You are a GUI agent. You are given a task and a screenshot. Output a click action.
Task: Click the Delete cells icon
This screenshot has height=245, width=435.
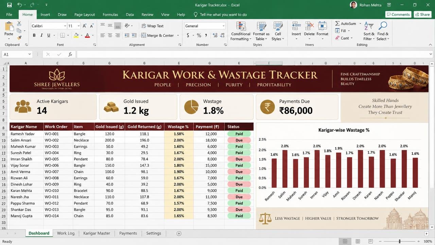coord(309,27)
